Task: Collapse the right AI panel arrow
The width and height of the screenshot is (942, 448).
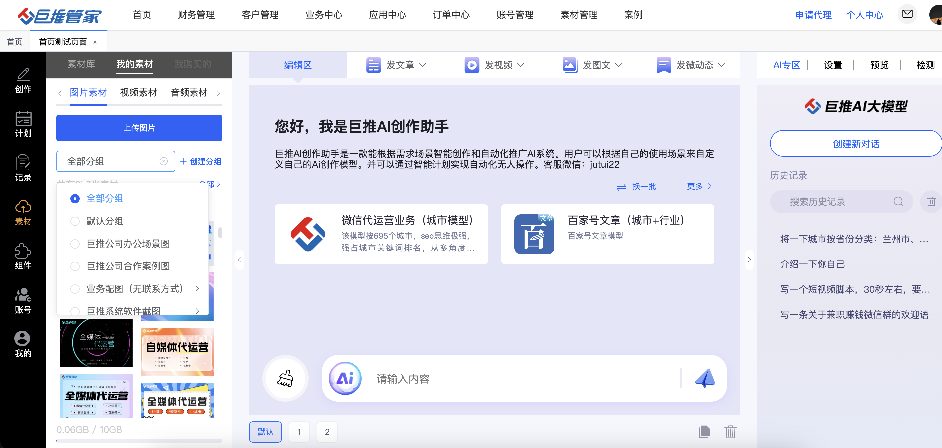Action: point(749,260)
